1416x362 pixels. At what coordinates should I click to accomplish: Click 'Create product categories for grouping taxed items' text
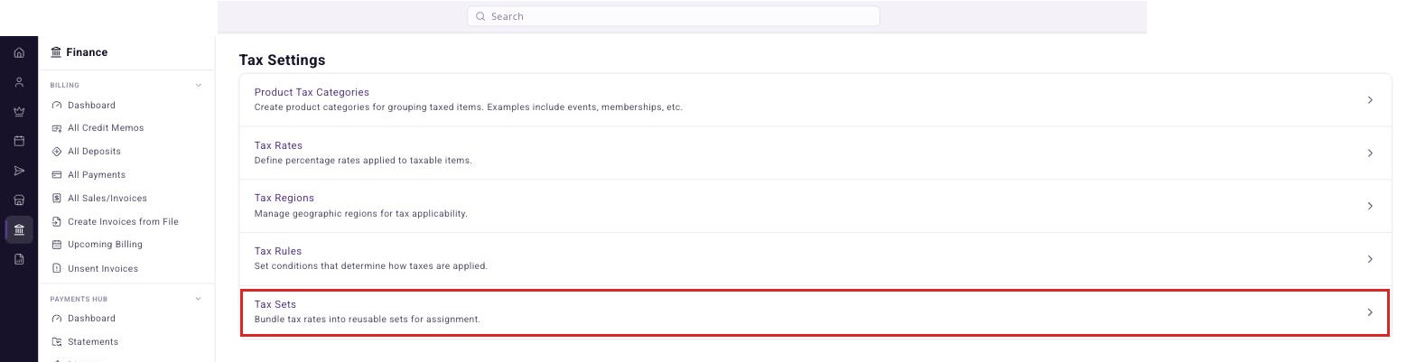coord(468,107)
